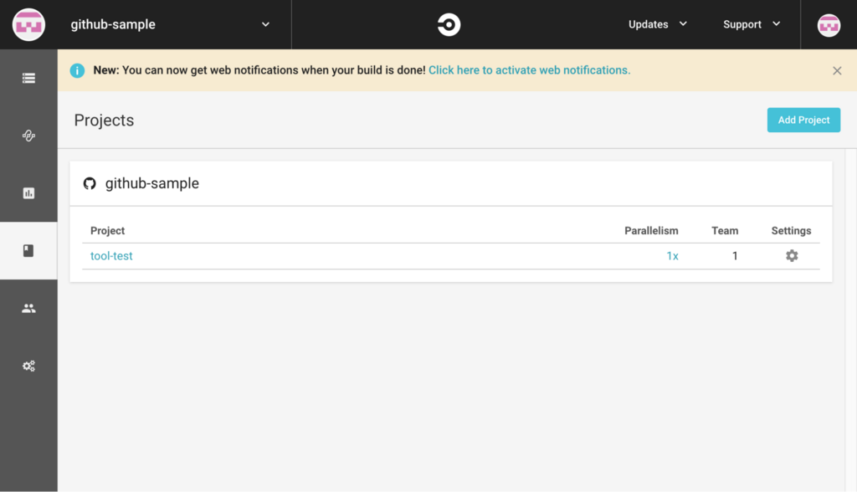The image size is (857, 492).
Task: Click the GitHub icon beside github-sample
Action: point(90,183)
